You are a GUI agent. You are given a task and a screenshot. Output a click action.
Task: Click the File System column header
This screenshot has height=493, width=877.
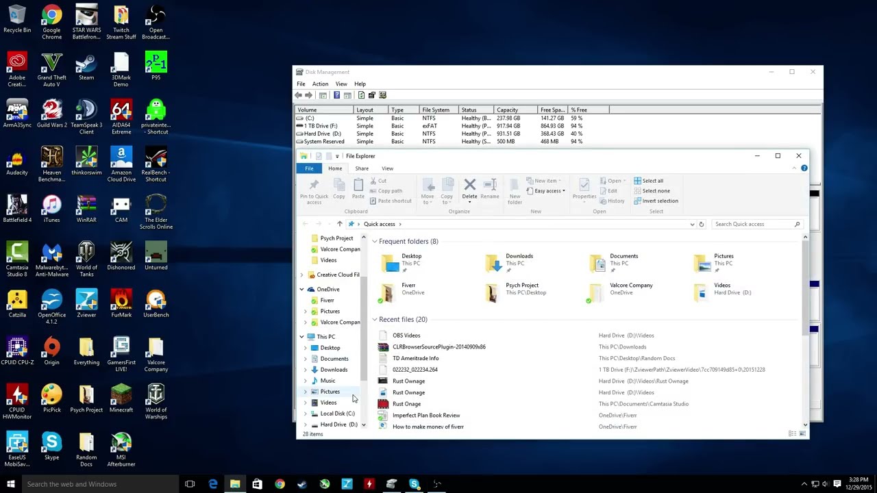pyautogui.click(x=438, y=110)
